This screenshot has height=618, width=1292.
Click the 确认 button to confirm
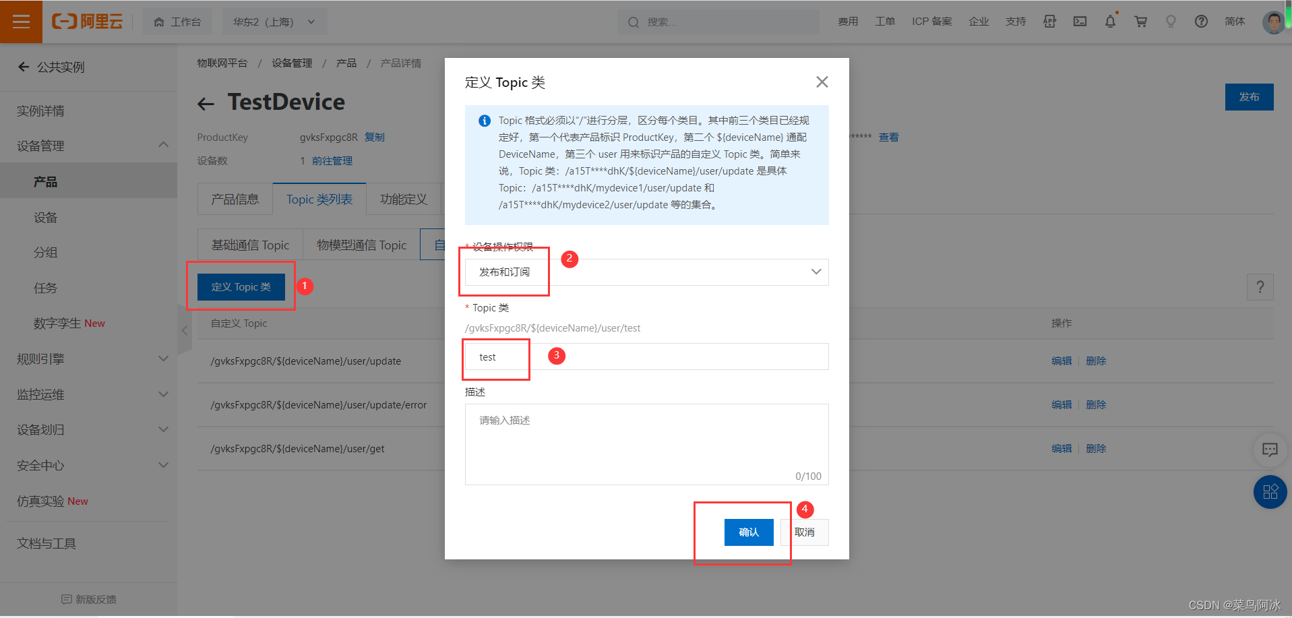pyautogui.click(x=749, y=532)
